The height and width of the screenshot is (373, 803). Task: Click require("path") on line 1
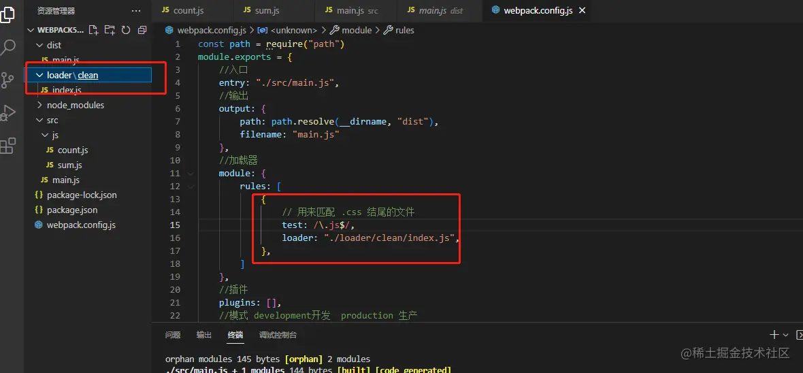point(306,44)
